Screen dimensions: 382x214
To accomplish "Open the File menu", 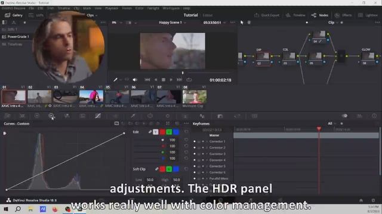I will [x=32, y=8].
